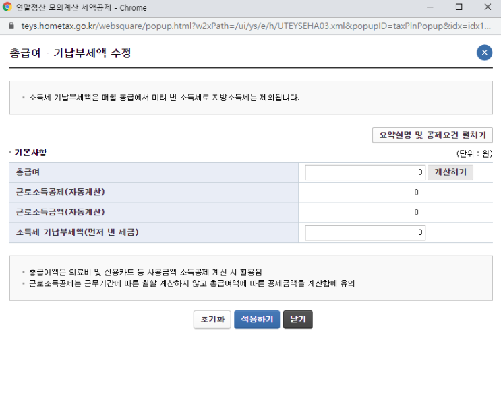Click the 총급여 · 기납부세액 수정 title

[x=70, y=53]
